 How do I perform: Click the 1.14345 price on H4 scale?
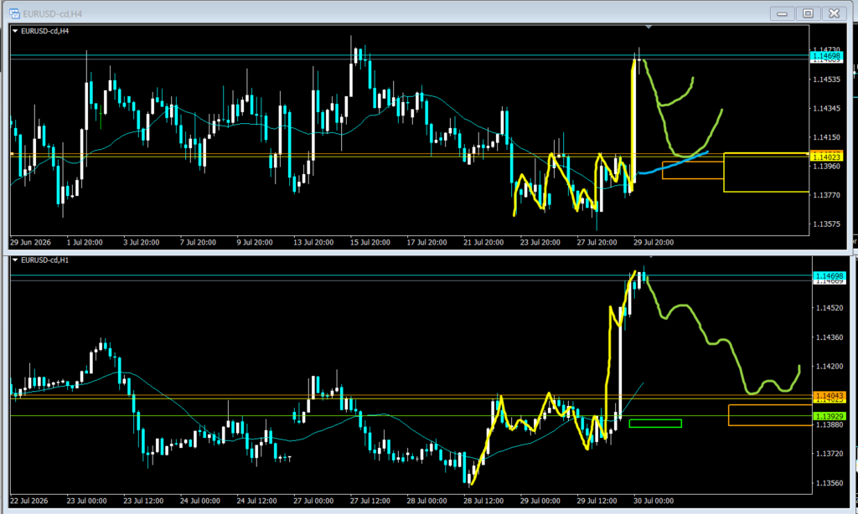[x=826, y=108]
